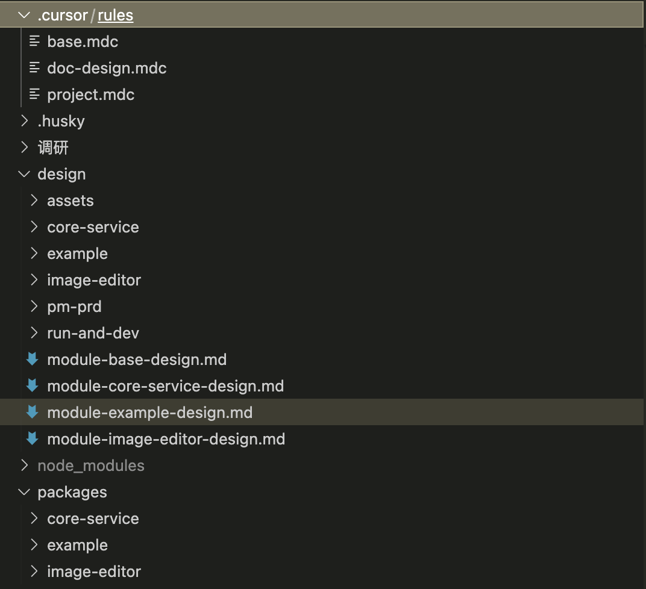Expand the 调研 folder
Screen dimensions: 646x589
(x=25, y=148)
